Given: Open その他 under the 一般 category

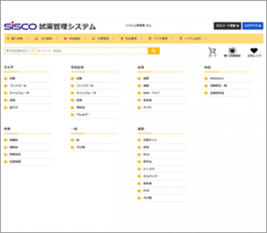Looking at the screenshot, I should coord(80,147).
